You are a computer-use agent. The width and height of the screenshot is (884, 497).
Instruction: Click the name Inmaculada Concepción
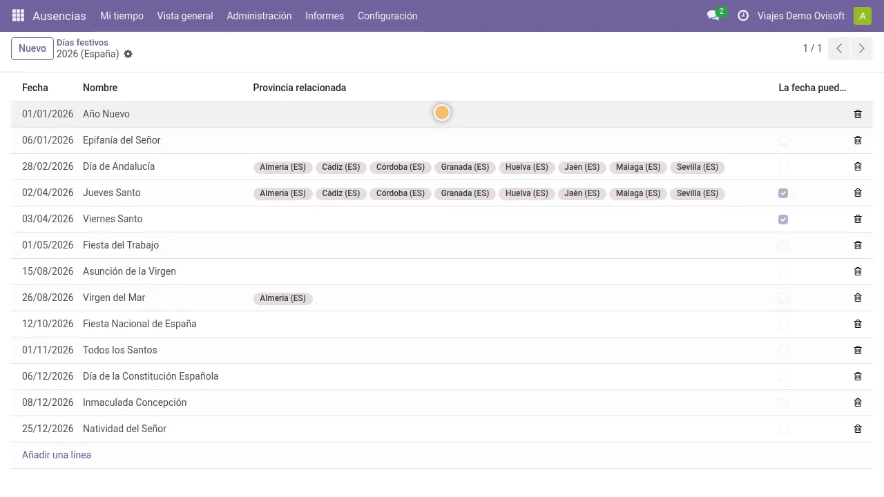[135, 402]
